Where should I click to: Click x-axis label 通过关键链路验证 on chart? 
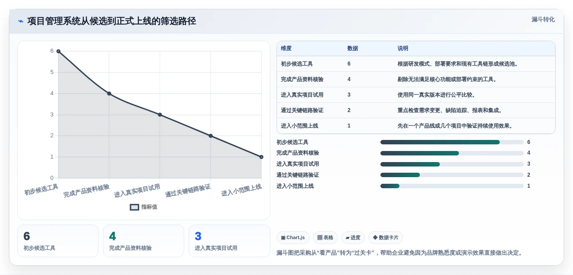188,191
